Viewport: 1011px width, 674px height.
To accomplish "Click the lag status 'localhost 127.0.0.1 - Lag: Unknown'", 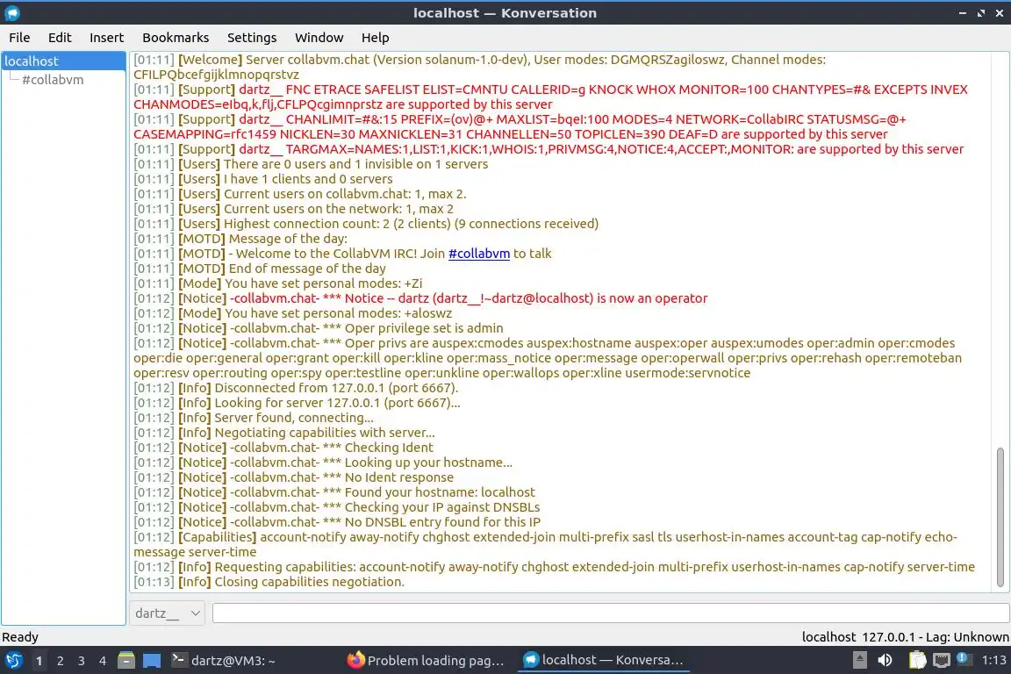I will (x=906, y=637).
